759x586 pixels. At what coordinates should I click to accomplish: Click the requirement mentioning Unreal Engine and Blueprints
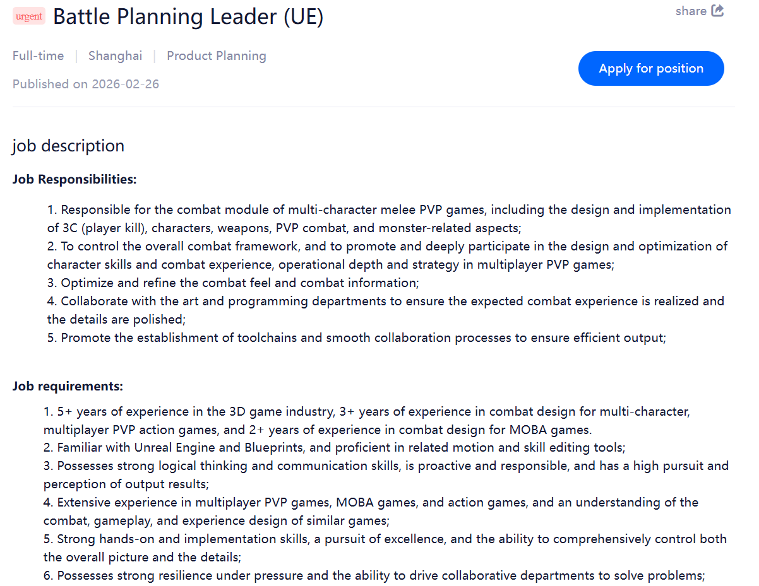(334, 448)
